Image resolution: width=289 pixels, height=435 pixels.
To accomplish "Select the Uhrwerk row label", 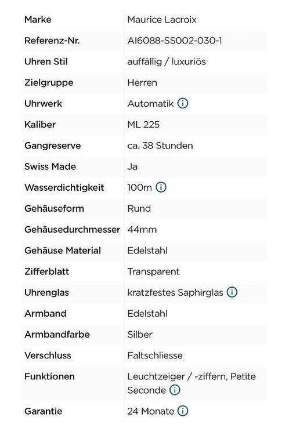I will (x=44, y=104).
